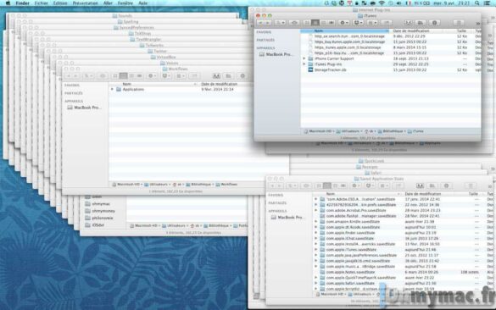Viewport: 496px width, 310px height.
Task: Click Quick Look eye in iTunes window
Action: (294, 23)
